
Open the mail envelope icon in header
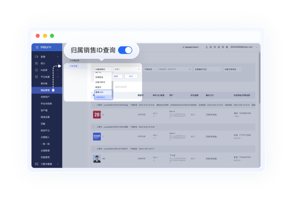[x=215, y=47]
